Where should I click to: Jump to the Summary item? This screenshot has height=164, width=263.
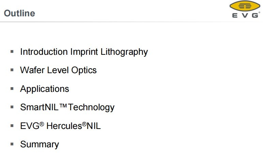pos(40,144)
